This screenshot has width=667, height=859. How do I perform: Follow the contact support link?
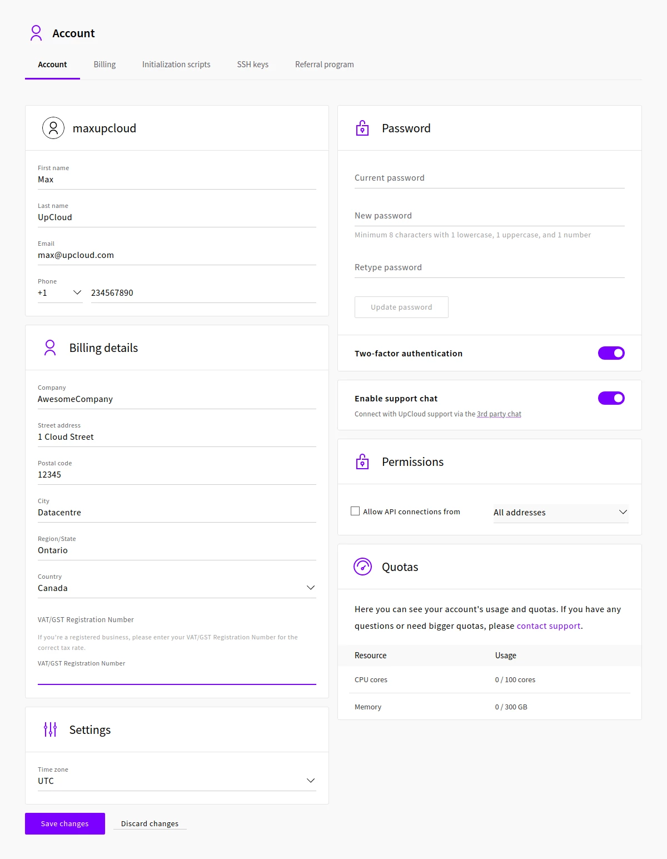pyautogui.click(x=548, y=626)
